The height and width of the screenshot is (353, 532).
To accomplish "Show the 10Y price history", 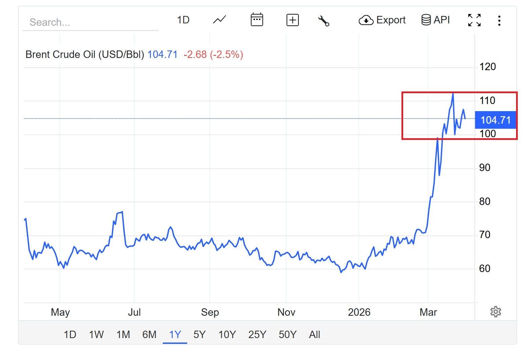I will coord(227,335).
